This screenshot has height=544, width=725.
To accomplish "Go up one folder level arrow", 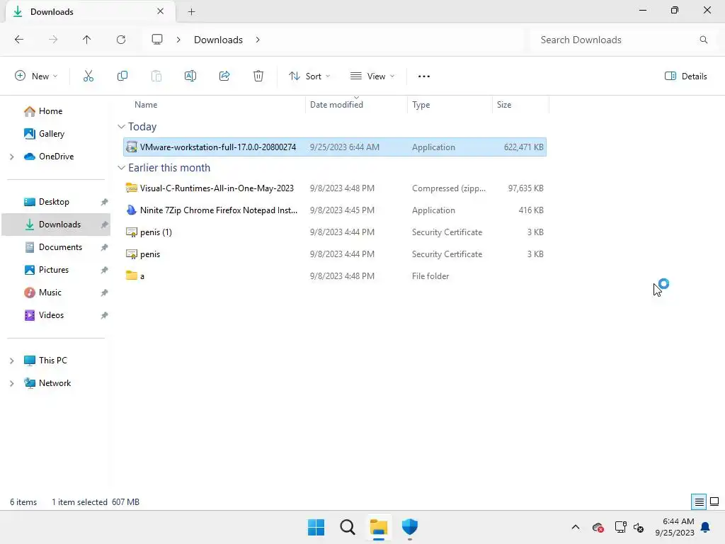I will [x=86, y=40].
